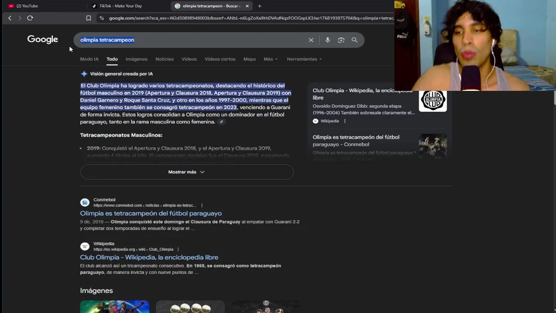Open the Conmebol source card thumbnail

433,146
